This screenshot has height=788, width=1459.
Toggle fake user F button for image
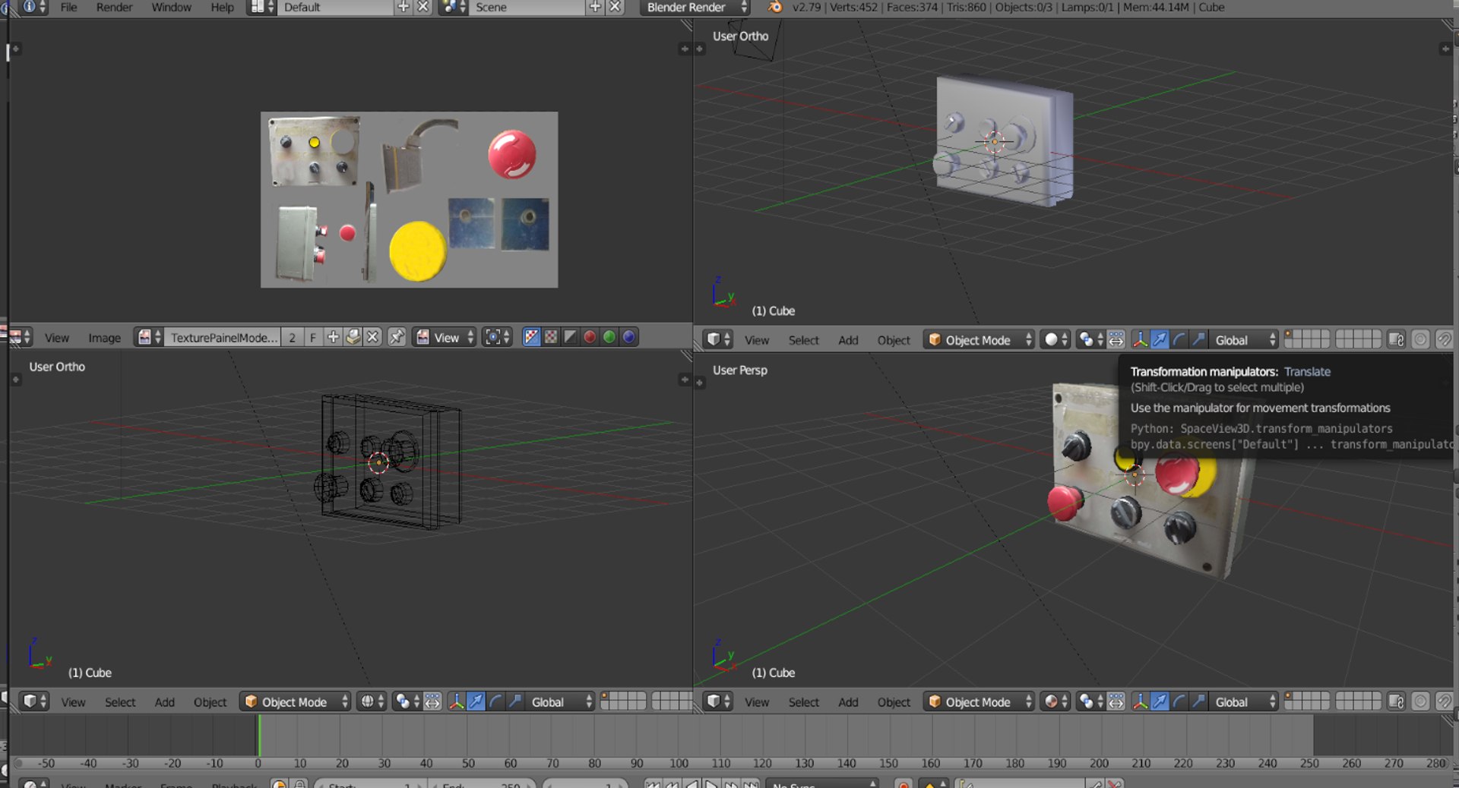313,337
